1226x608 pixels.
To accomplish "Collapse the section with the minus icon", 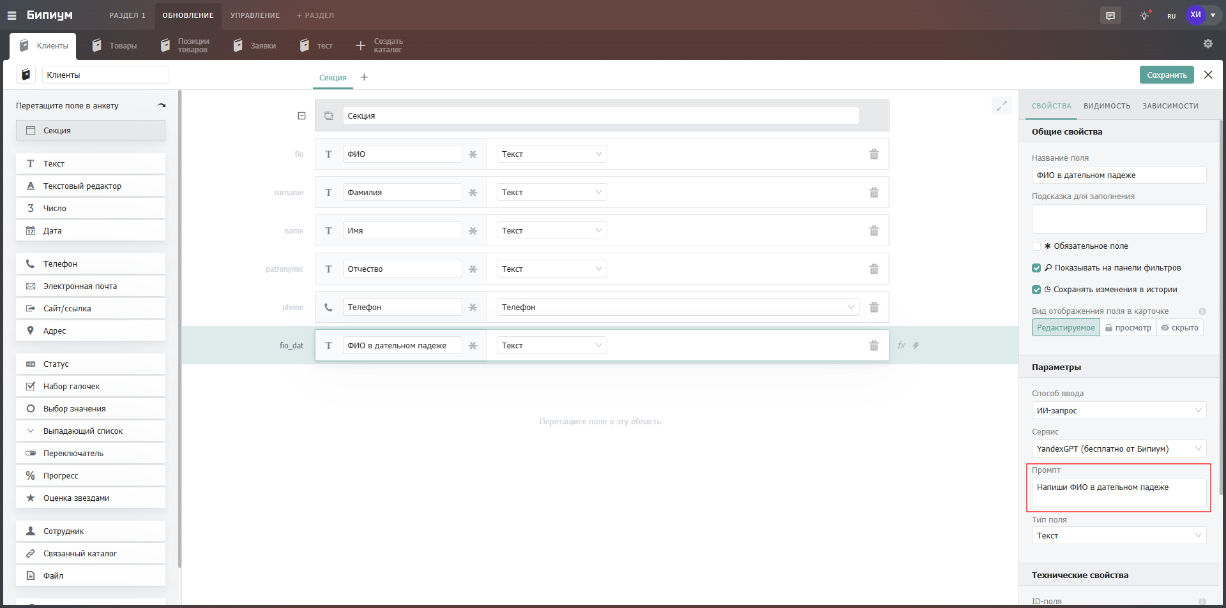I will coord(301,116).
